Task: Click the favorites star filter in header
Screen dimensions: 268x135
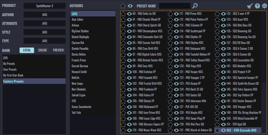Action: coord(123,6)
